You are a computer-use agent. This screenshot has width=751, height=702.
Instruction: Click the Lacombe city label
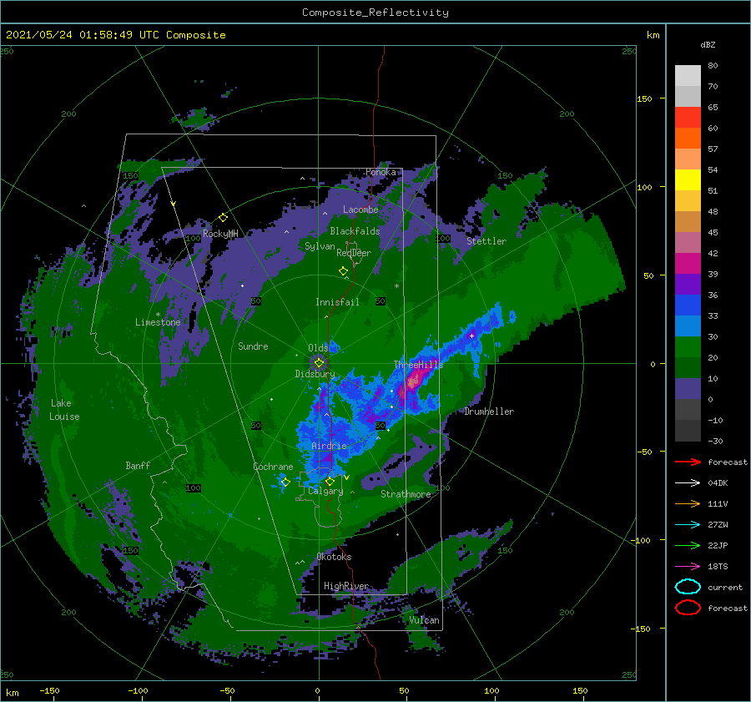(360, 210)
